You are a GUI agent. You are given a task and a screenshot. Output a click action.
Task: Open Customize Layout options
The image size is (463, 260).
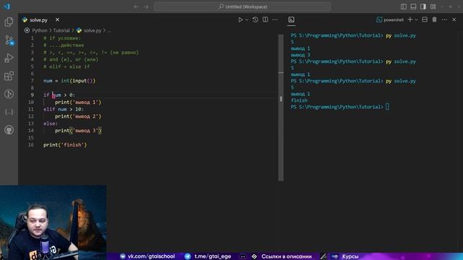(433, 6)
